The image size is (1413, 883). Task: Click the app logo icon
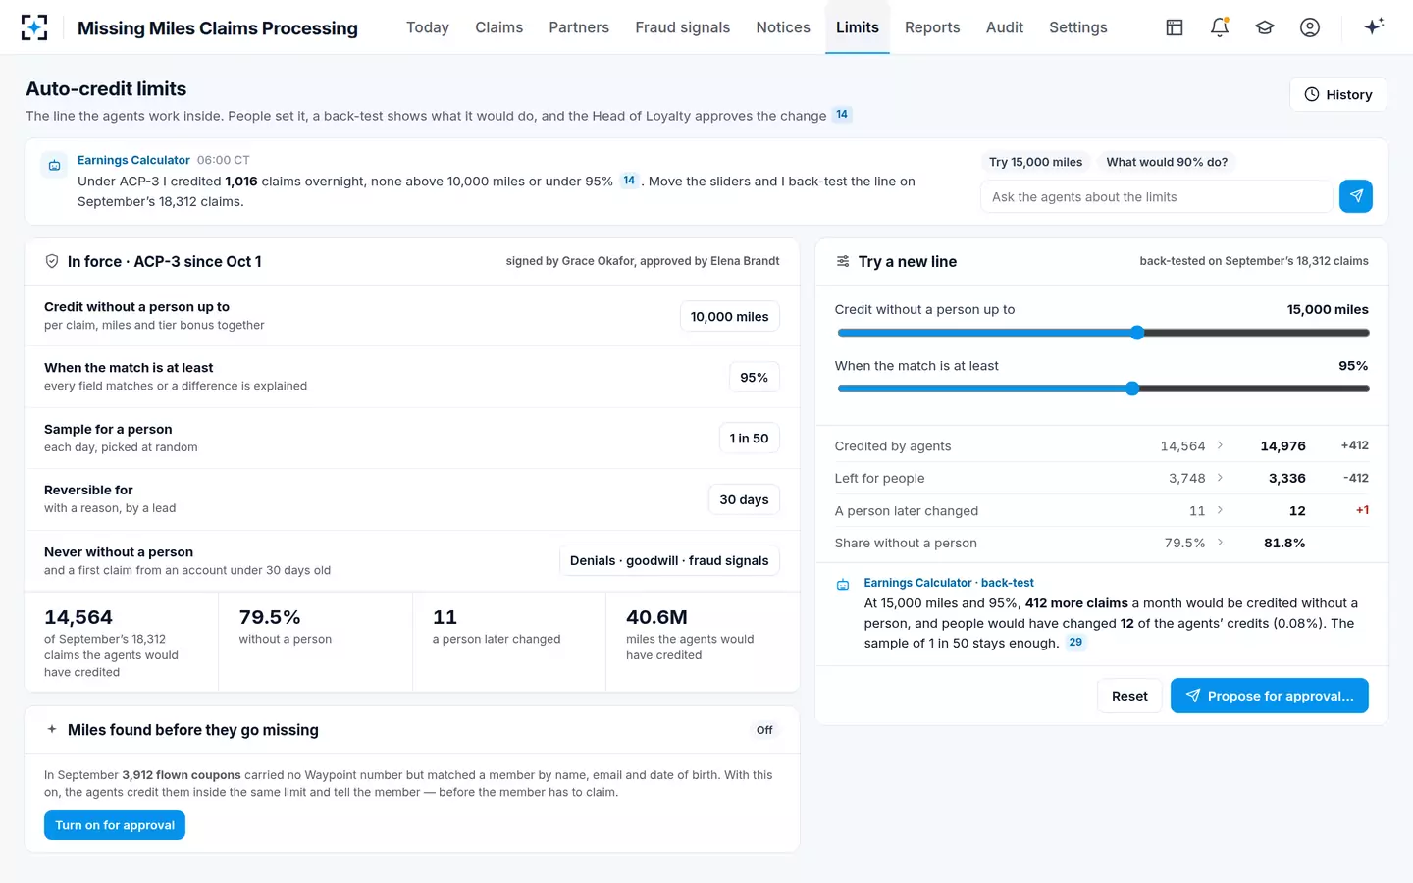34,27
